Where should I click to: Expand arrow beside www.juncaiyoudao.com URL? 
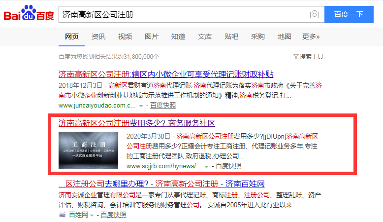(141, 106)
